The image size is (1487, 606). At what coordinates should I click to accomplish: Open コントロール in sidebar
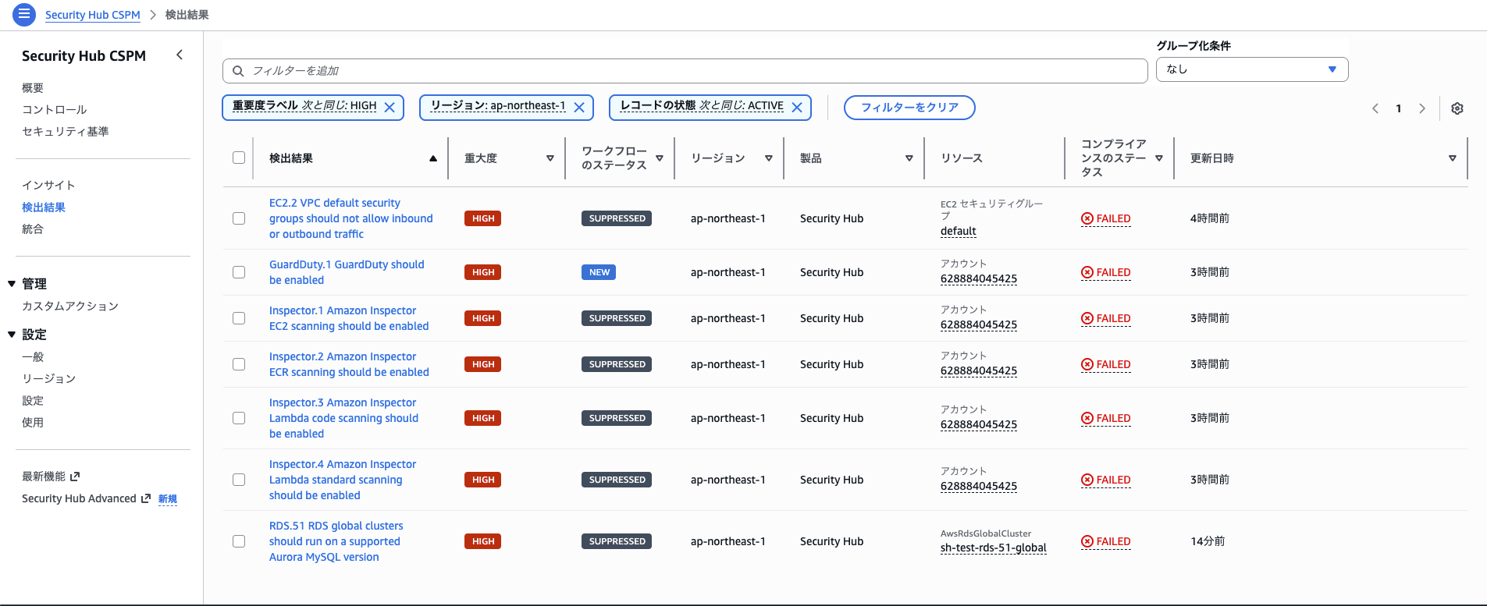point(55,110)
